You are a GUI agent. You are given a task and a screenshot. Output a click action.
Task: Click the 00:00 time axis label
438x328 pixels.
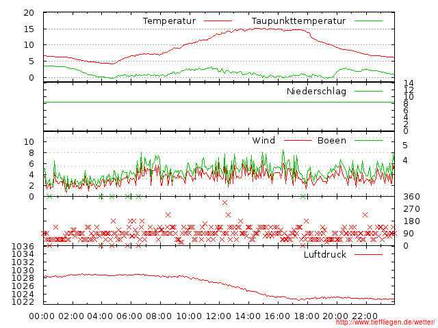42,316
